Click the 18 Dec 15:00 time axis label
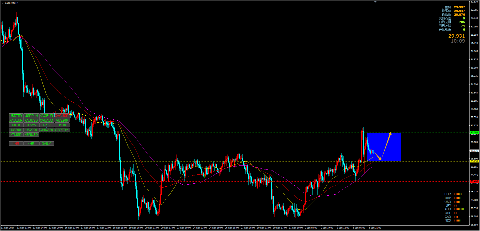480x231 pixels. [x=120, y=228]
